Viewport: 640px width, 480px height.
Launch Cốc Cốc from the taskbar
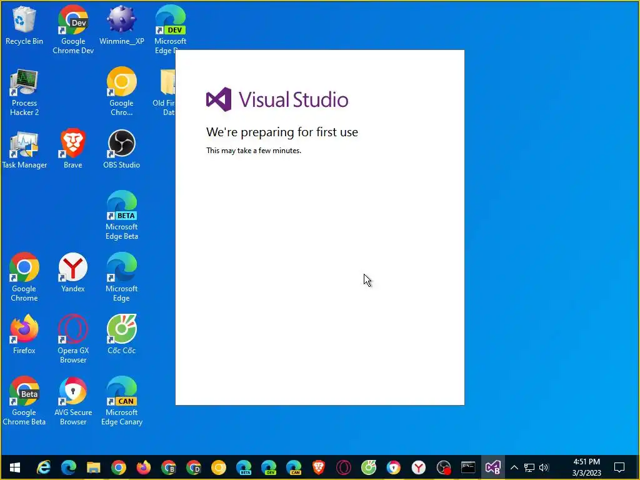(369, 467)
